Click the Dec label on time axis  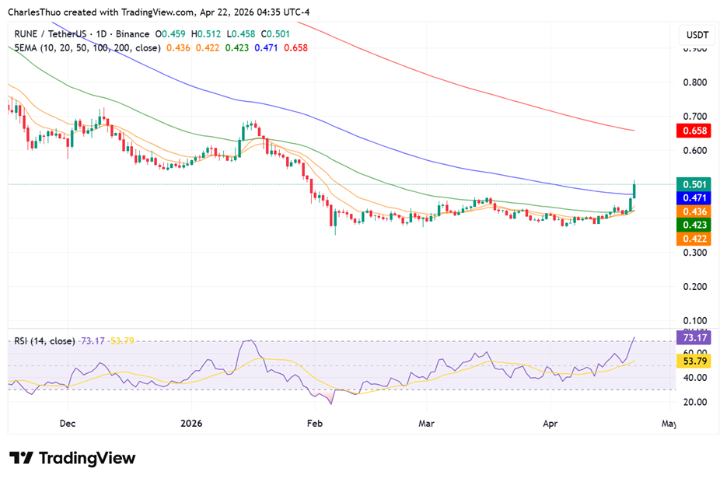tap(68, 424)
